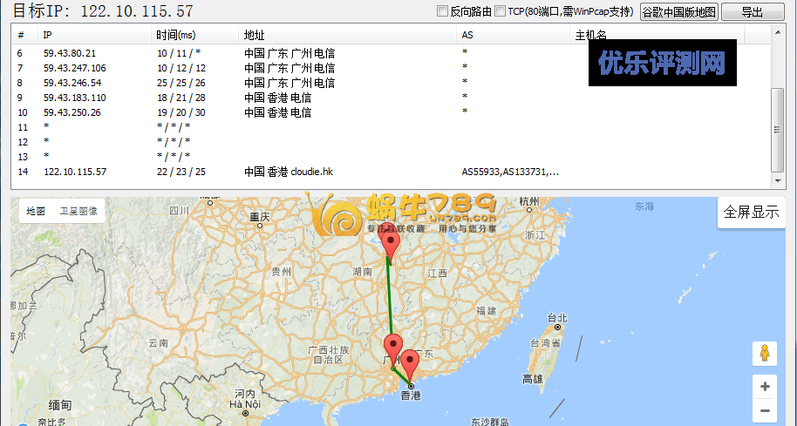This screenshot has width=797, height=426.
Task: Click the Hà Nội label on map
Action: (245, 405)
